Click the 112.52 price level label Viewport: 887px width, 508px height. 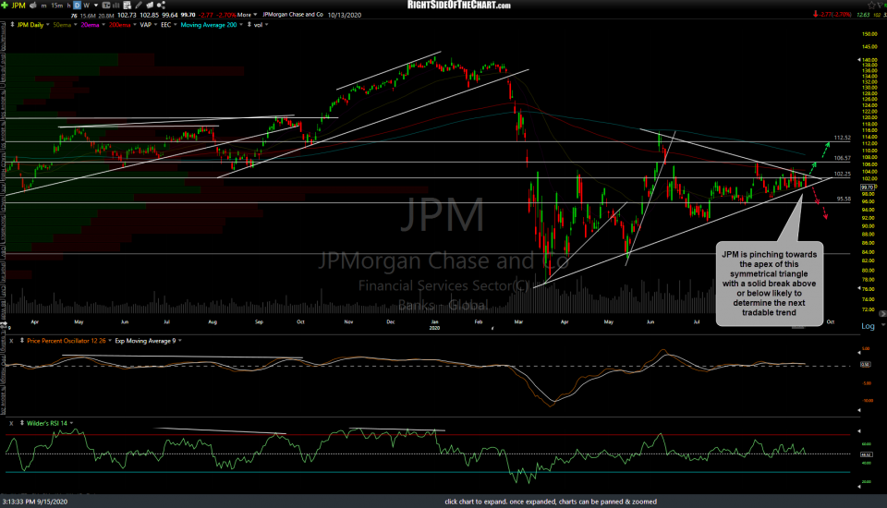pyautogui.click(x=843, y=138)
